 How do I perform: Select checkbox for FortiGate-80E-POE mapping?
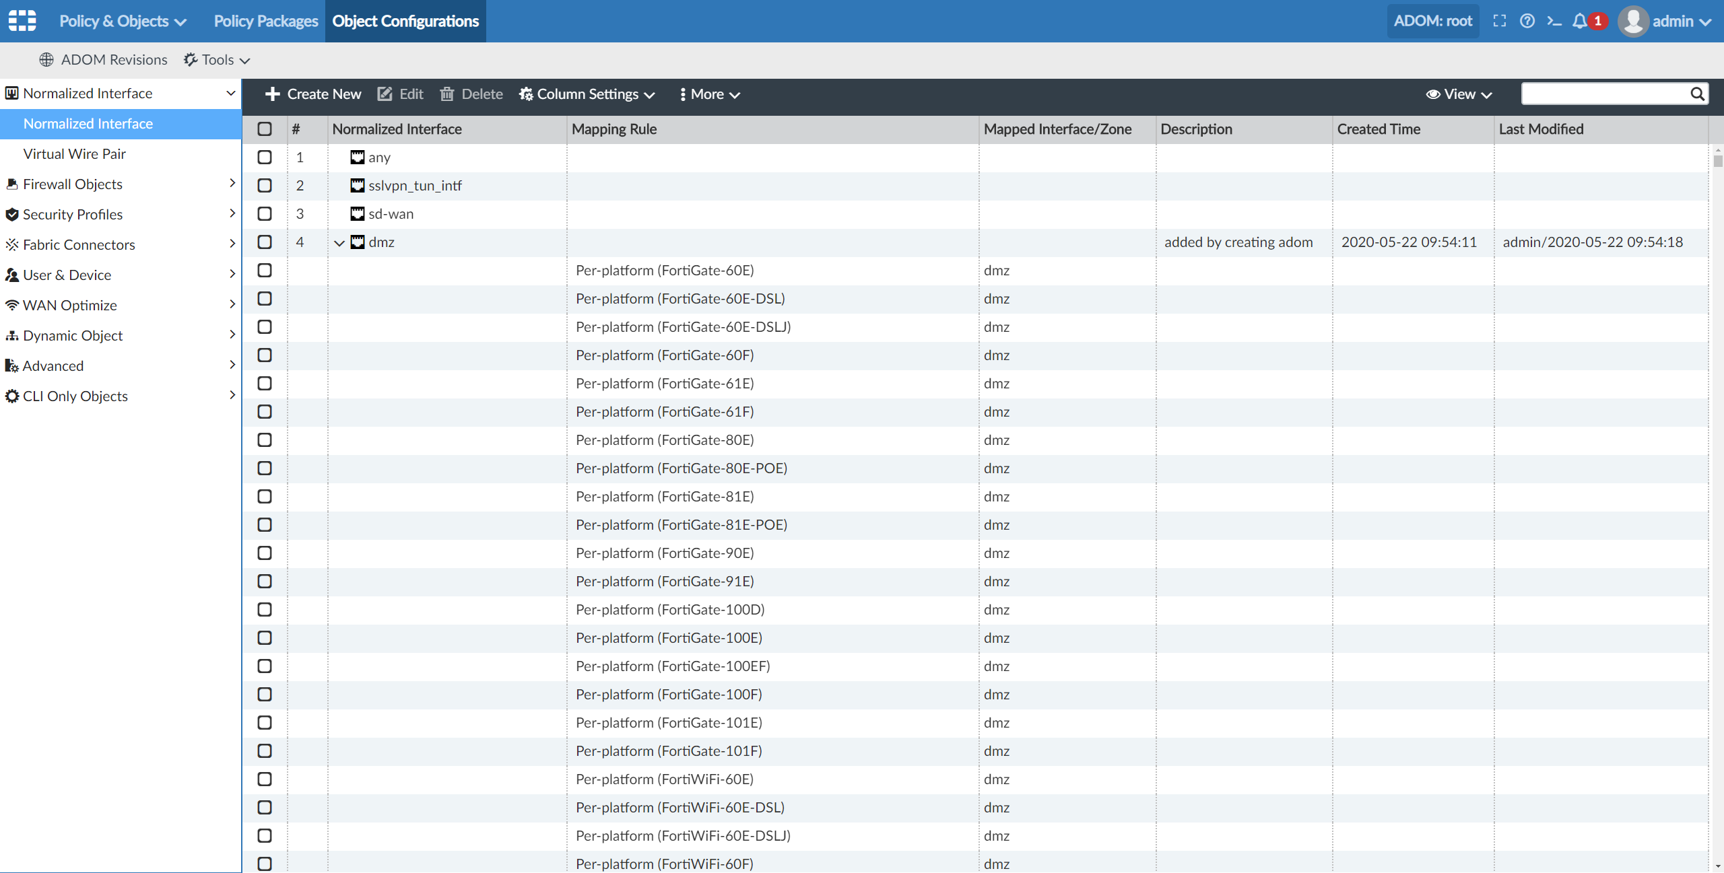(x=265, y=468)
